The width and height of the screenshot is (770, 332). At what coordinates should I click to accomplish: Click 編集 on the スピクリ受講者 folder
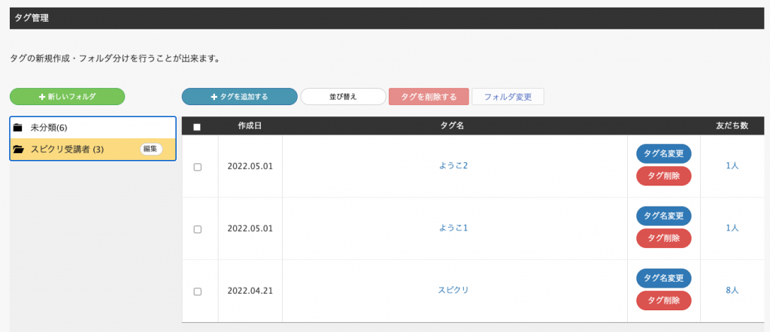coord(151,149)
